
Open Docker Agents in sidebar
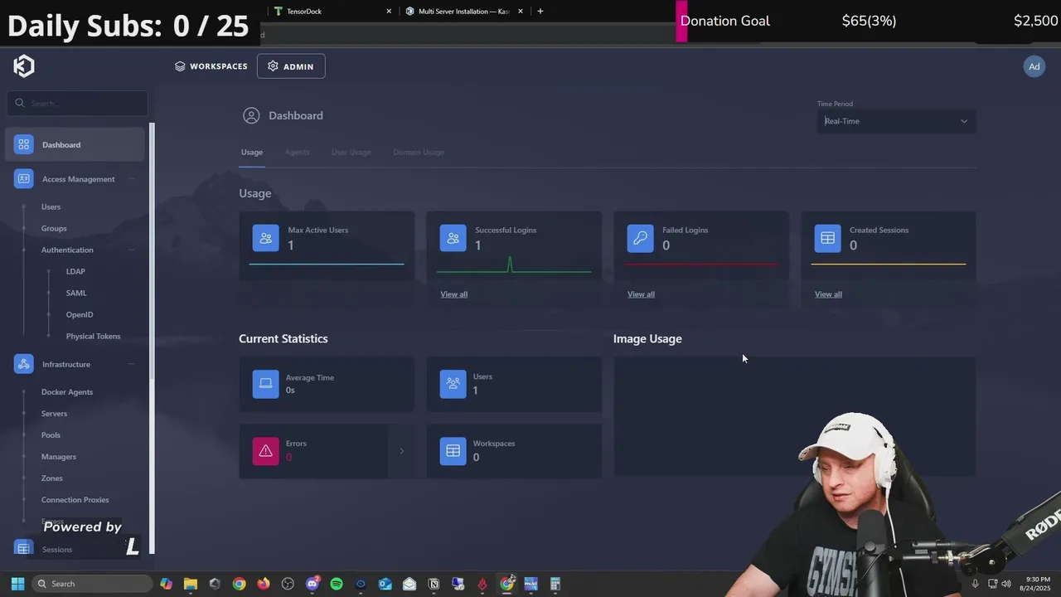pyautogui.click(x=67, y=392)
